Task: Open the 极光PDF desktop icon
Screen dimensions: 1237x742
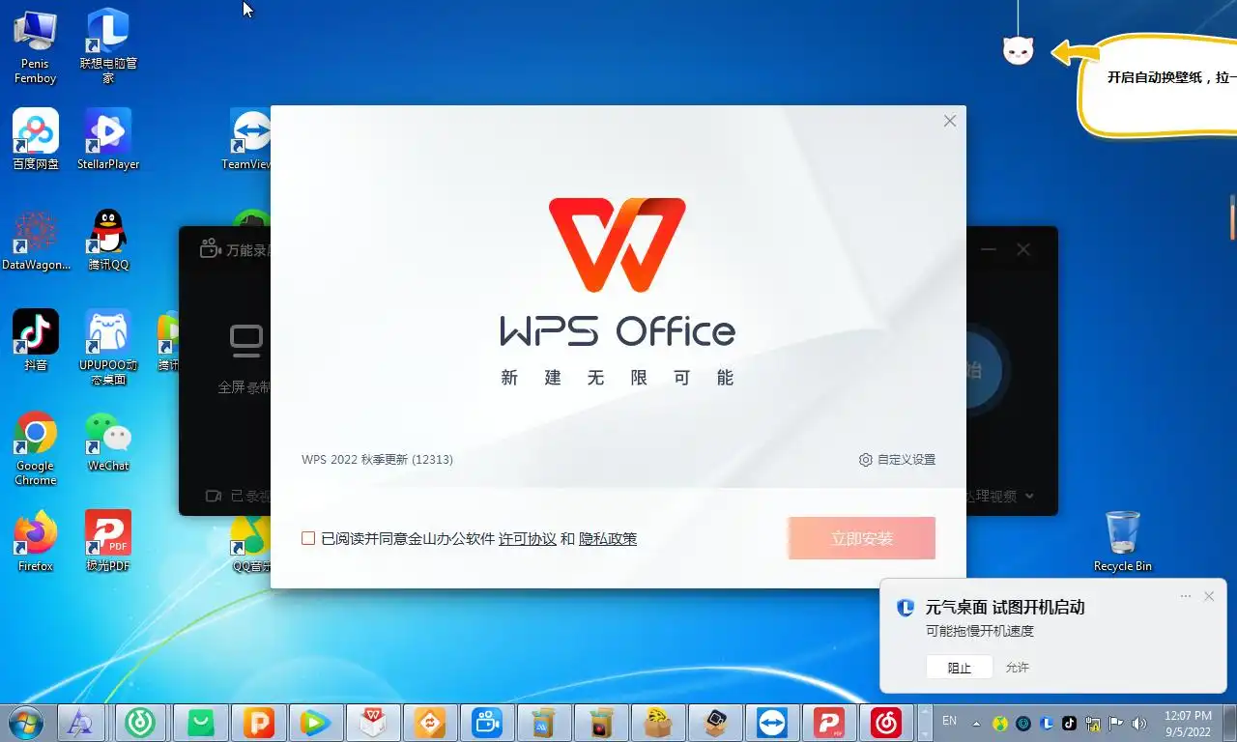Action: point(108,541)
